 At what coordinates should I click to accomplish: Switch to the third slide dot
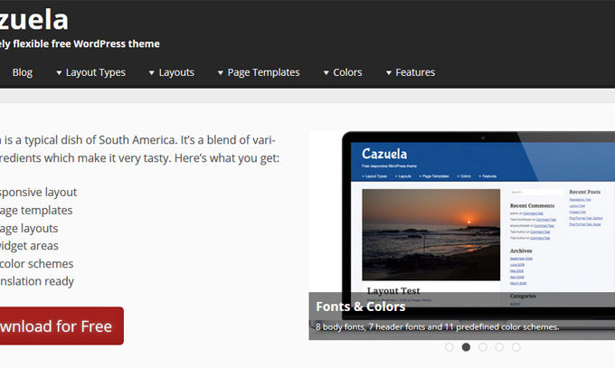[x=483, y=346]
